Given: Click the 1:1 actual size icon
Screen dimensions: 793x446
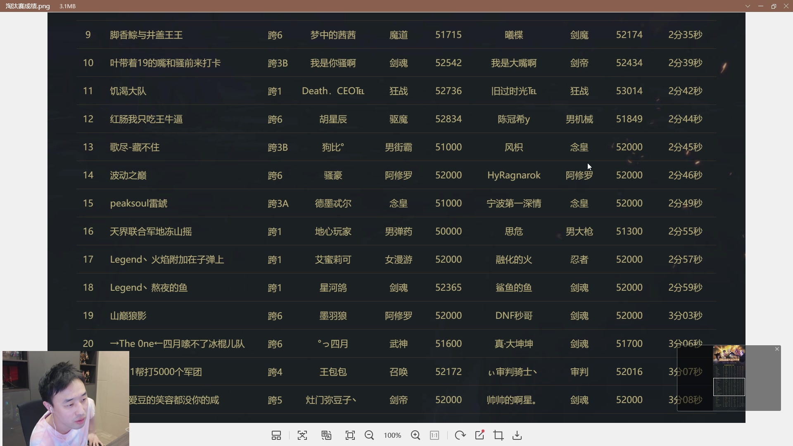Looking at the screenshot, I should [434, 435].
